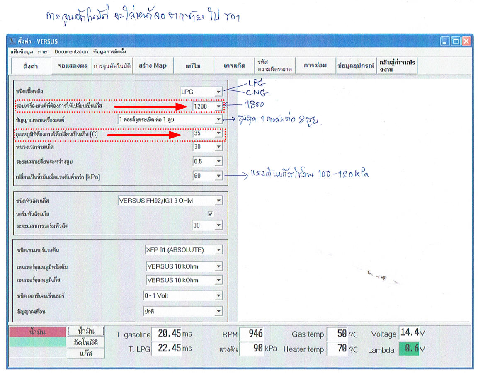
Task: Select the กลับสู่ค่าจากโรงงาน tab
Action: pos(397,66)
